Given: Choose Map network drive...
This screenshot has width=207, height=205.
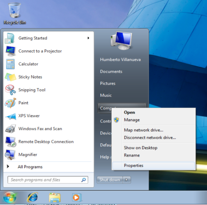Looking at the screenshot, I should (x=154, y=130).
